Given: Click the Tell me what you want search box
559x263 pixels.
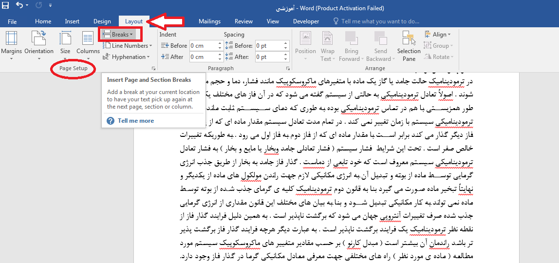Looking at the screenshot, I should [x=380, y=21].
